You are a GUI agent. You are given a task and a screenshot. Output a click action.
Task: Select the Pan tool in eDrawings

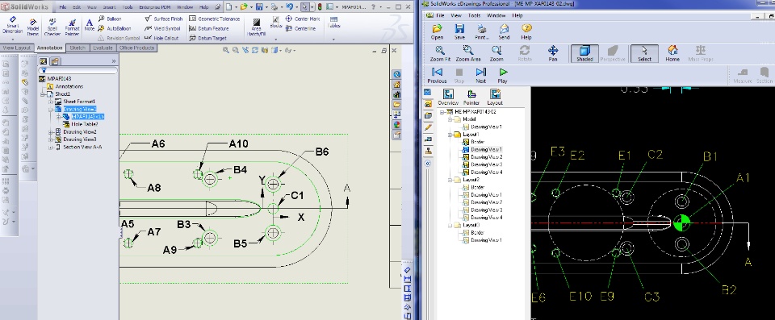[552, 54]
